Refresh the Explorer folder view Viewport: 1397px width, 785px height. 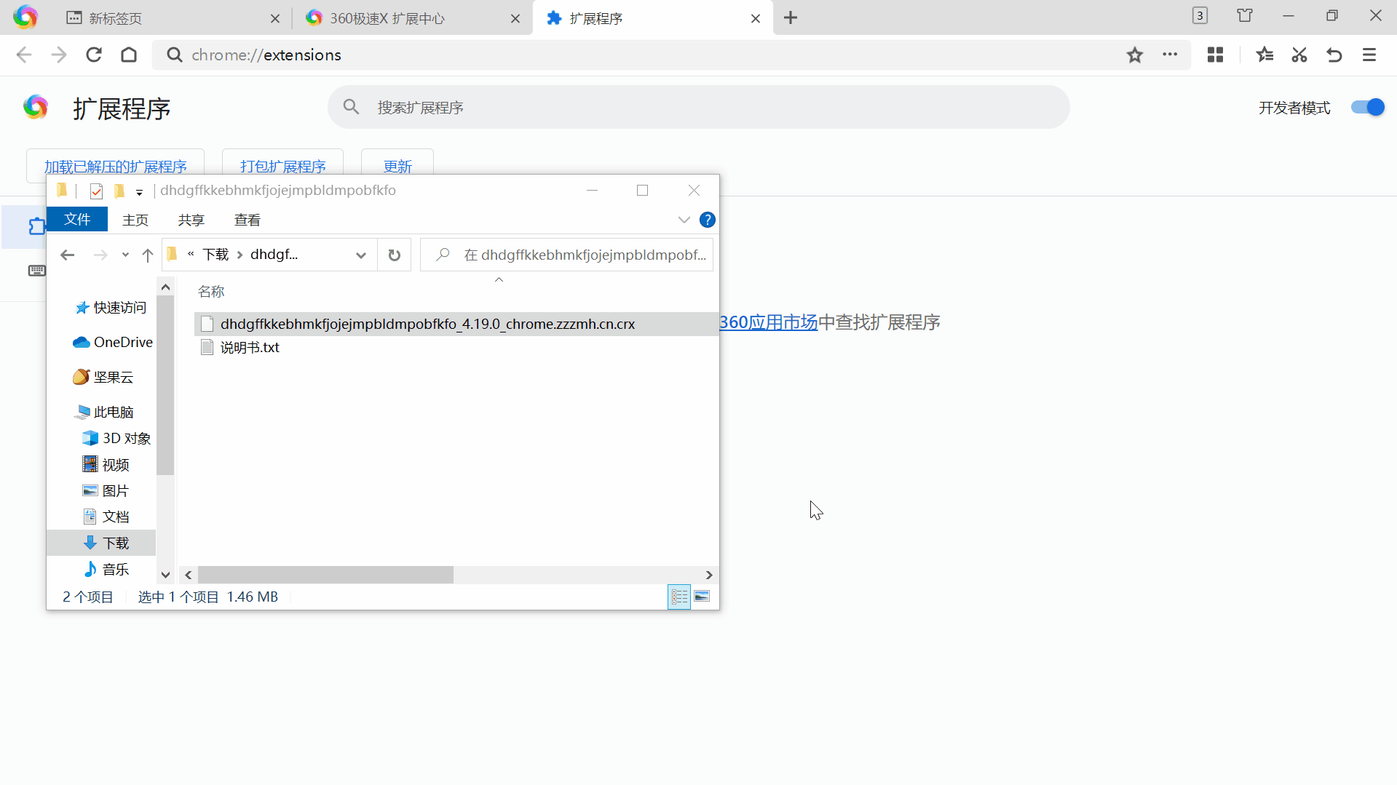coord(394,255)
